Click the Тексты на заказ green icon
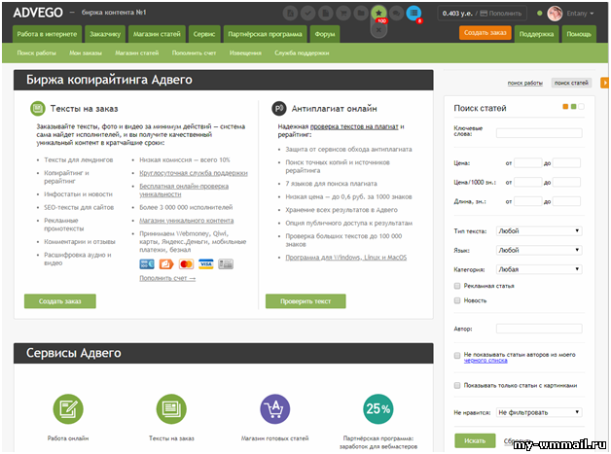This screenshot has height=454, width=611. pyautogui.click(x=38, y=108)
